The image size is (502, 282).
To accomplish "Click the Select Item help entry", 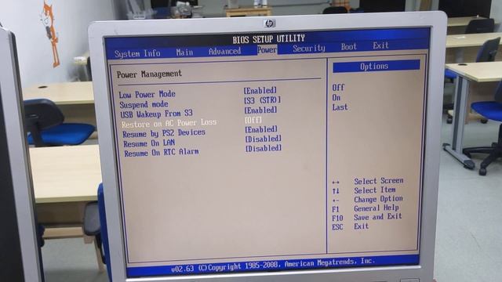I will click(x=364, y=190).
